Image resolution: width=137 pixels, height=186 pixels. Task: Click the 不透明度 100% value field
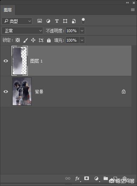72,31
